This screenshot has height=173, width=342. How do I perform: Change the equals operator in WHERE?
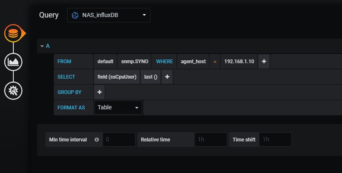(215, 62)
